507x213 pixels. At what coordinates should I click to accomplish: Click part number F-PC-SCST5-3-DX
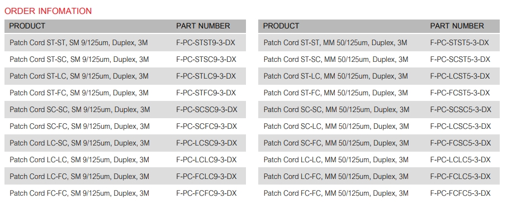pyautogui.click(x=460, y=59)
